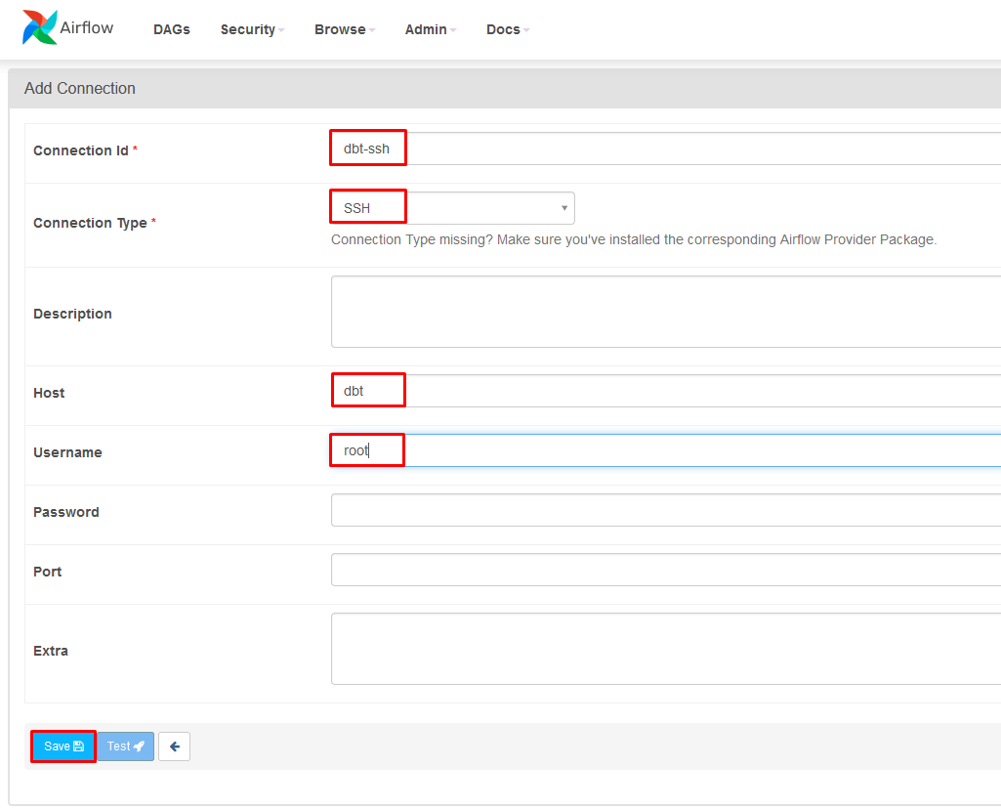This screenshot has height=809, width=1001.
Task: Expand the Security dropdown menu
Action: (252, 29)
